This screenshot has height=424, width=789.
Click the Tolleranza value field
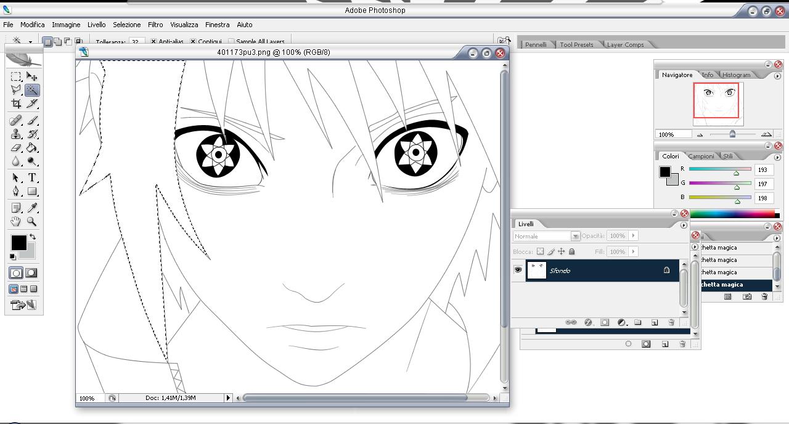[x=135, y=42]
